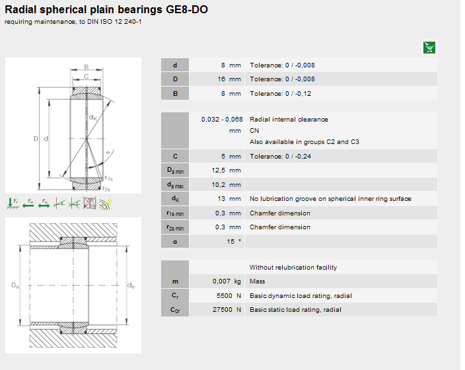Open the mounting dimensions Da da drawing
The width and height of the screenshot is (465, 370).
click(x=73, y=285)
